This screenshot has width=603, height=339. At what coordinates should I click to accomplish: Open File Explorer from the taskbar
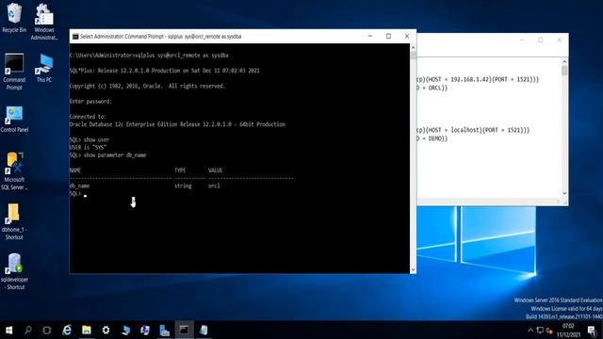pos(87,331)
